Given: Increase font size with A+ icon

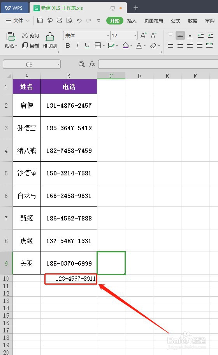Looking at the screenshot, I should (143, 35).
